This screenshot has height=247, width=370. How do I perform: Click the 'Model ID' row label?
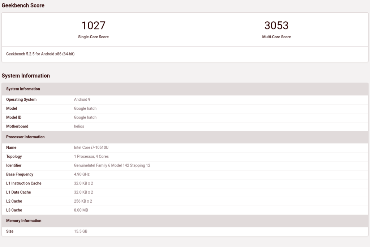point(14,117)
